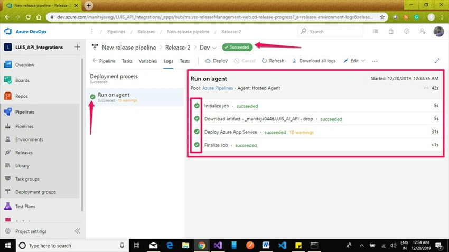Collapse the sidebar with double chevron
This screenshot has height=252, width=449.
tap(77, 231)
